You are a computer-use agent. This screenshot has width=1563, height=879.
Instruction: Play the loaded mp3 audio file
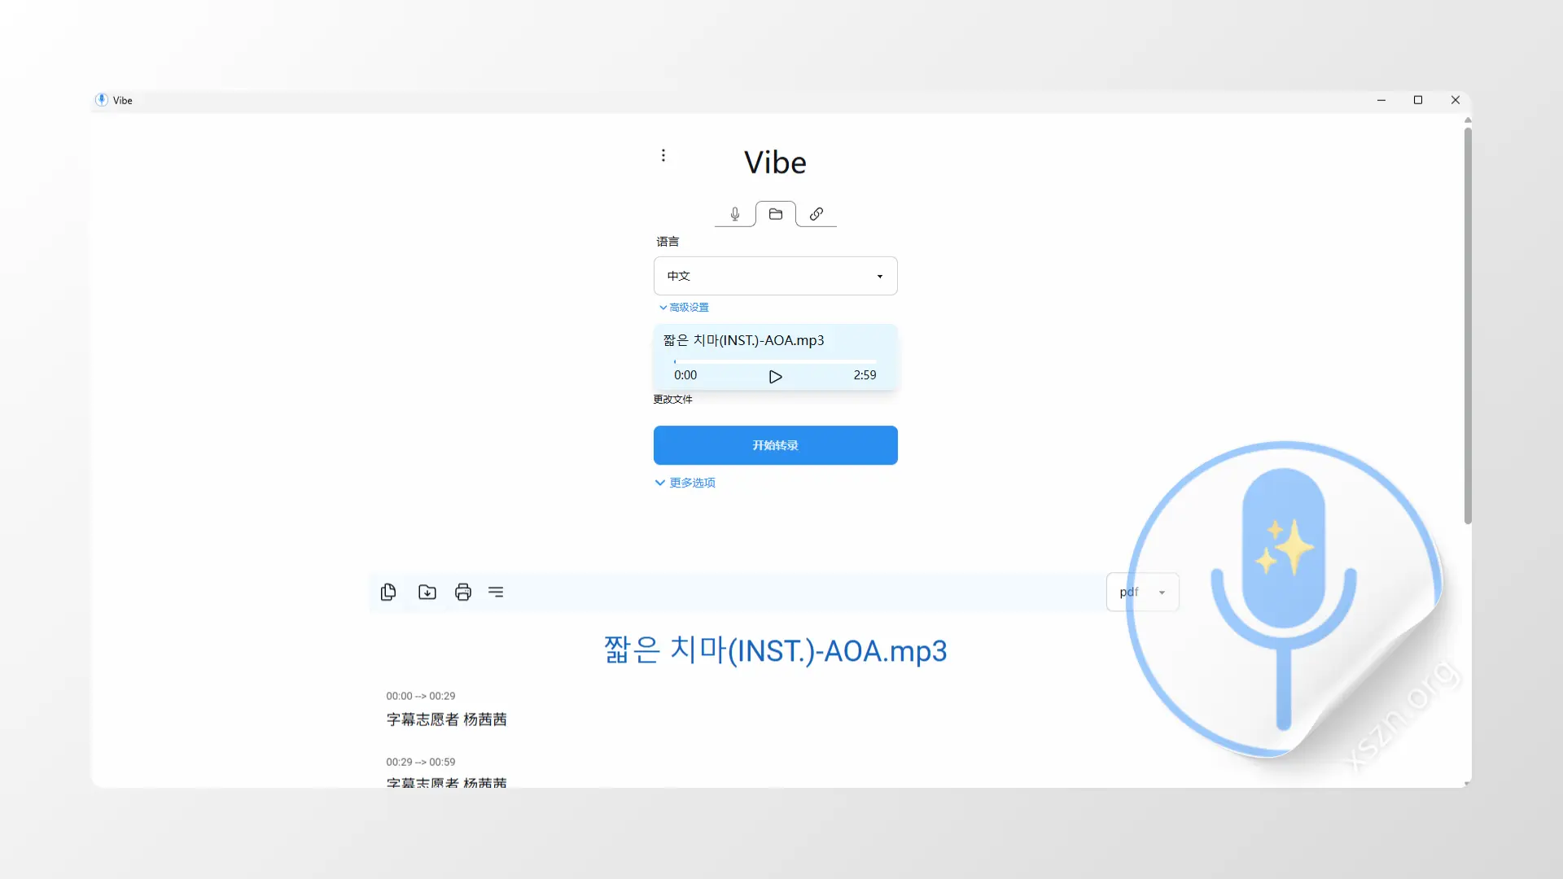[x=776, y=376]
